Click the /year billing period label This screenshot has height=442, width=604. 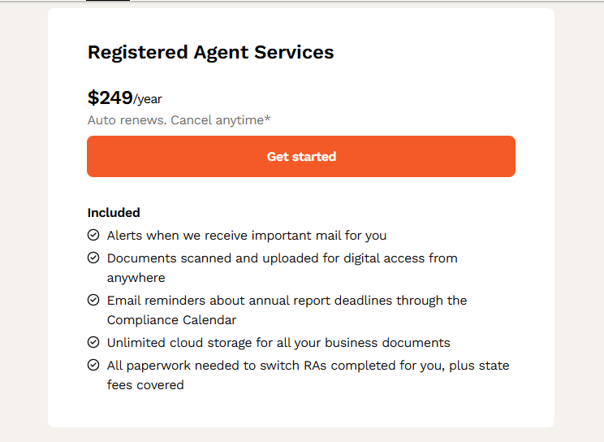(x=148, y=99)
